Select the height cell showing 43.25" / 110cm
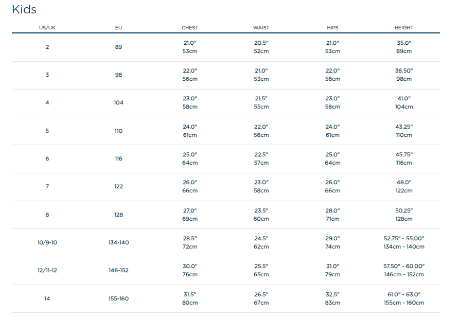This screenshot has height=320, width=459. click(404, 131)
